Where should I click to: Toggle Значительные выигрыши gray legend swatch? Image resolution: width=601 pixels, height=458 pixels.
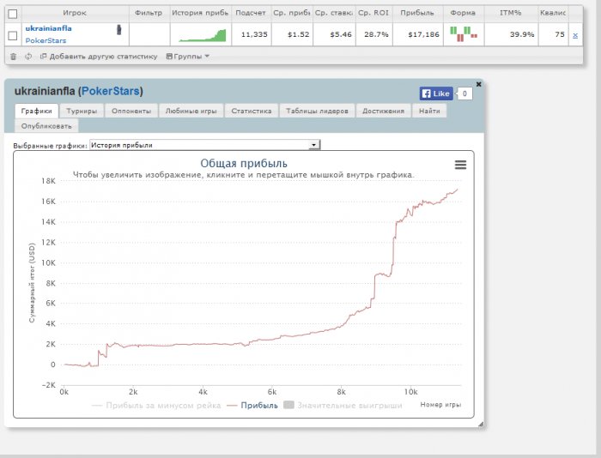coord(288,405)
